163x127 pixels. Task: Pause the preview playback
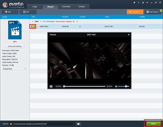(51, 86)
